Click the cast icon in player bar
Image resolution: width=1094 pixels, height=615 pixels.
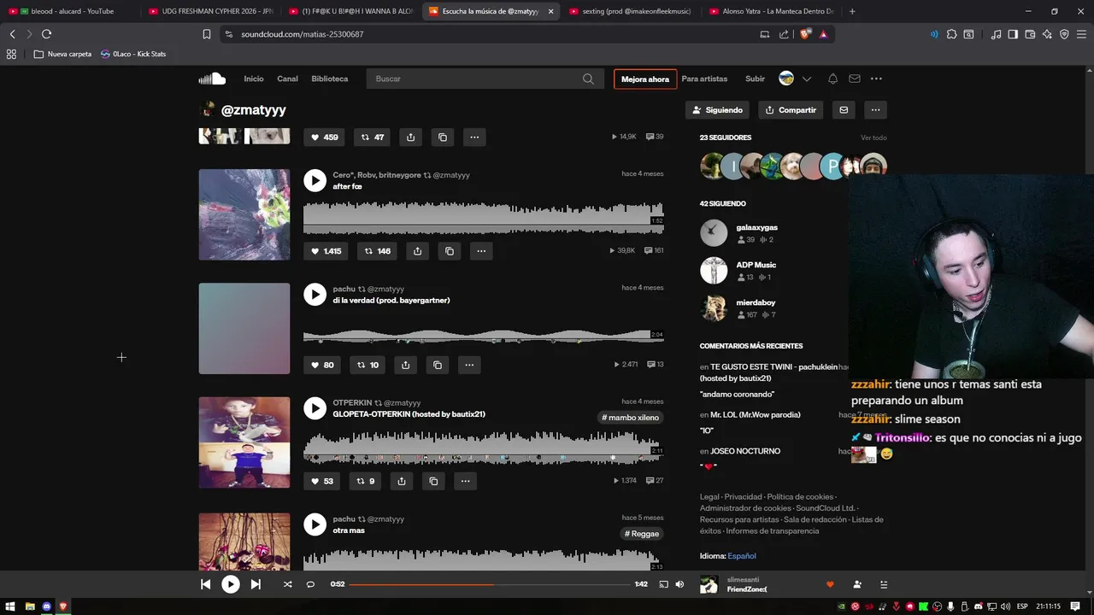click(x=663, y=584)
